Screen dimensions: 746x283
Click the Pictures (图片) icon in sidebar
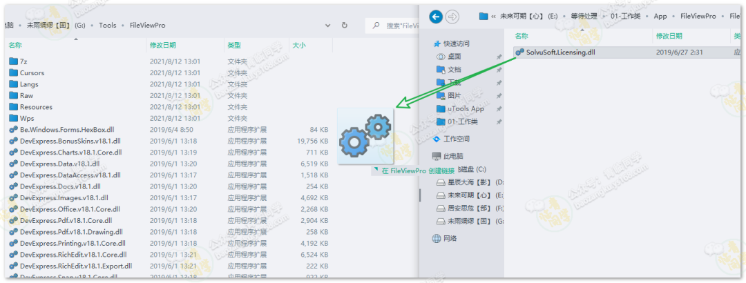coord(441,96)
